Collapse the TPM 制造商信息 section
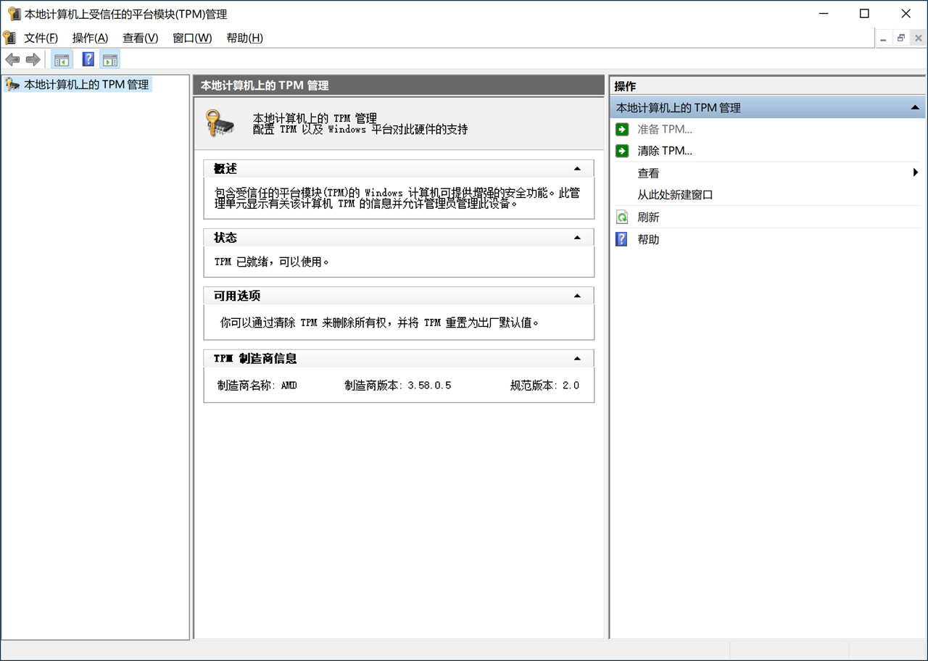 pyautogui.click(x=577, y=358)
